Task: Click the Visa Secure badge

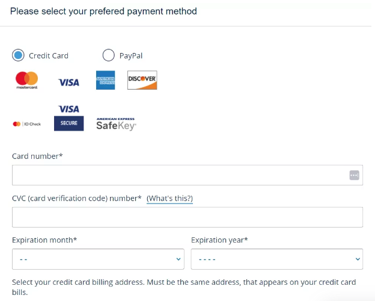Action: pos(69,117)
